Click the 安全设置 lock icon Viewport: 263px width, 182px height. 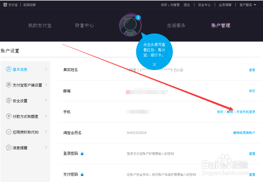click(x=9, y=100)
